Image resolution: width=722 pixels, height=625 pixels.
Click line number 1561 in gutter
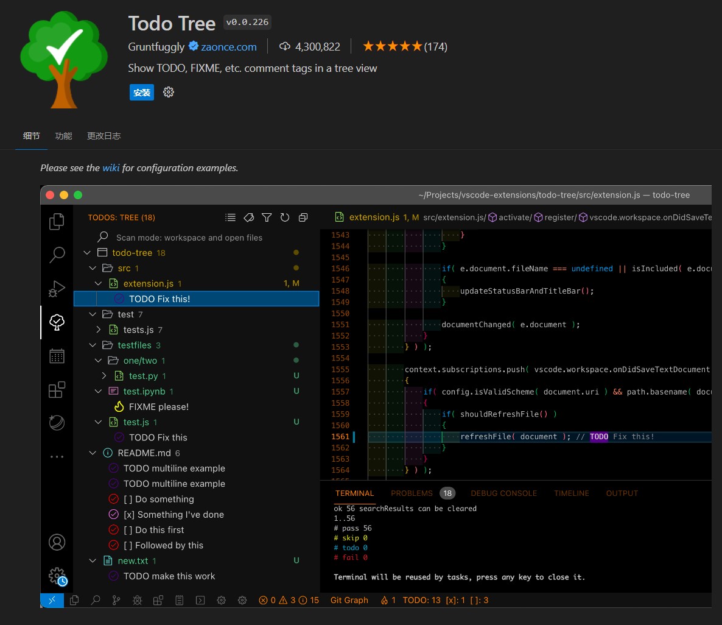click(x=340, y=437)
